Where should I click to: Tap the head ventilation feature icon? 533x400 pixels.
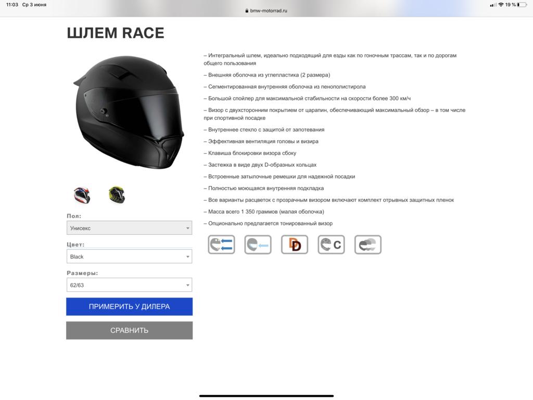pos(221,245)
